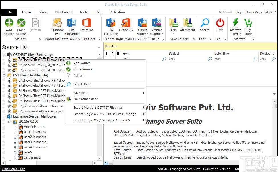Click Source List horizontal scroll right arrow
This screenshot has width=278, height=172.
pyautogui.click(x=95, y=163)
